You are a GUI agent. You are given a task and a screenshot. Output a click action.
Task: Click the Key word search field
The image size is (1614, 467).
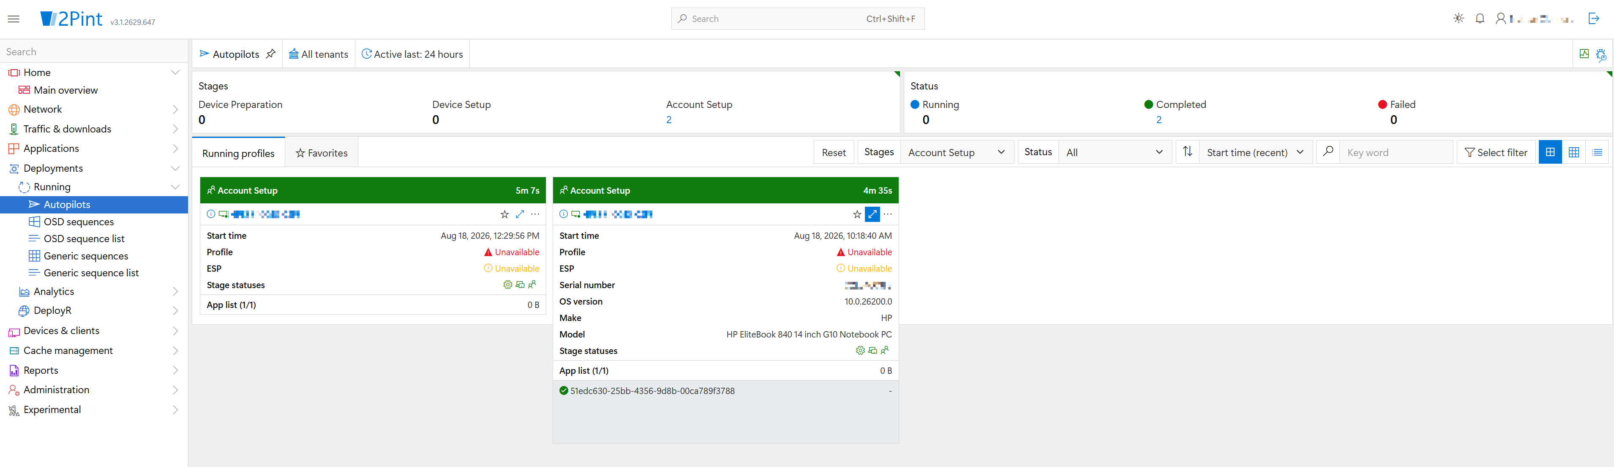pyautogui.click(x=1395, y=153)
